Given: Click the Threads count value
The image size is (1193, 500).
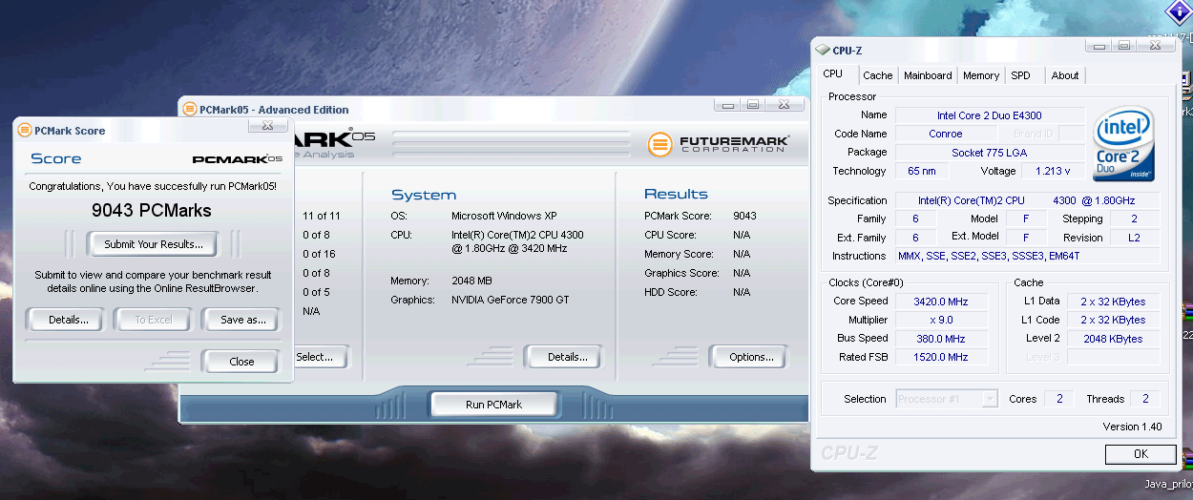Looking at the screenshot, I should [x=1144, y=399].
